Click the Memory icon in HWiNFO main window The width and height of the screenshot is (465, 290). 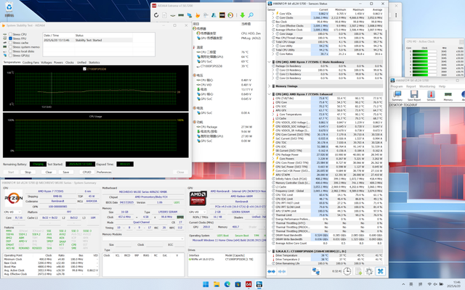coord(448,96)
